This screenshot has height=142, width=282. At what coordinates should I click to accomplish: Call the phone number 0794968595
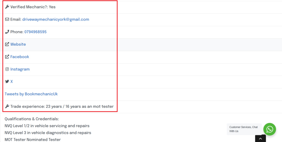pos(35,32)
